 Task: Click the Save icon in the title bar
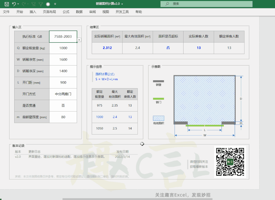pos(7,4)
